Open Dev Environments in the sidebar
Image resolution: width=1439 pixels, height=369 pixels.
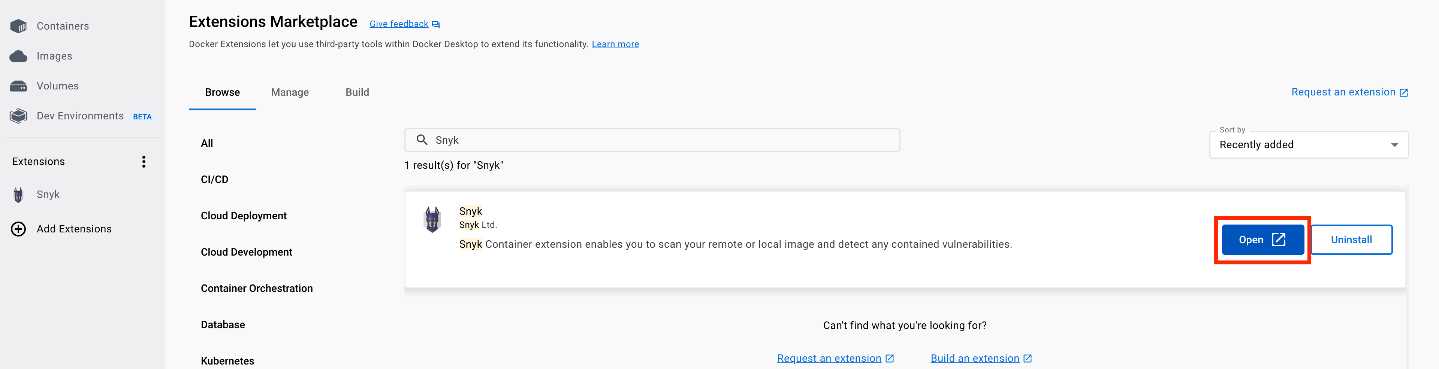tap(80, 116)
